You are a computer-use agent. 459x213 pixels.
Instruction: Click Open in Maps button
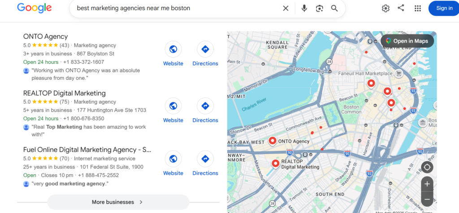coord(407,41)
